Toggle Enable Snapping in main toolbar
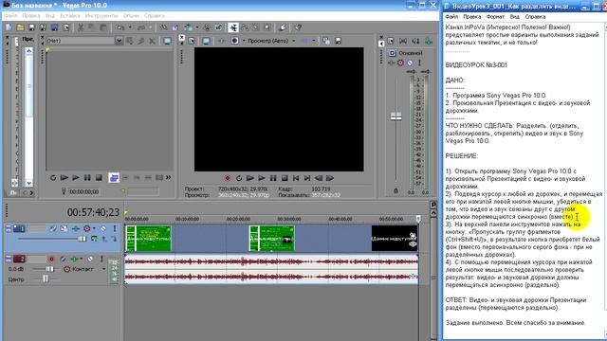This screenshot has width=607, height=341. coord(164,27)
